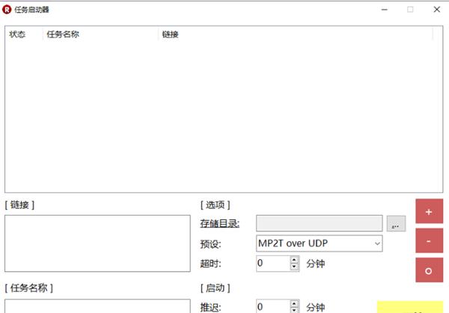Viewport: 449px width, 313px height.
Task: Focus the 任务名称 input field
Action: pyautogui.click(x=97, y=306)
